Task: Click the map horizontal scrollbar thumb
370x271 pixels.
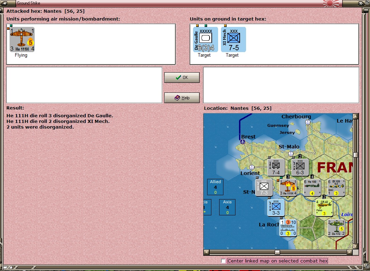Action: pos(278,252)
